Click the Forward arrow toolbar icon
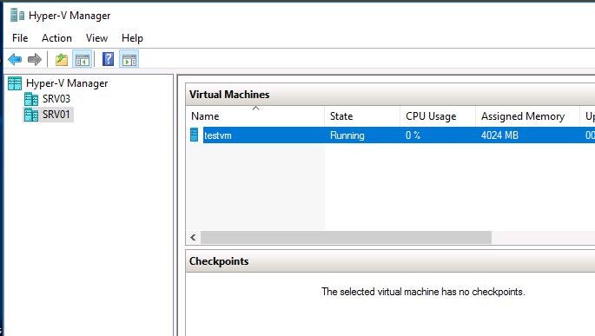The width and height of the screenshot is (595, 336). click(35, 60)
